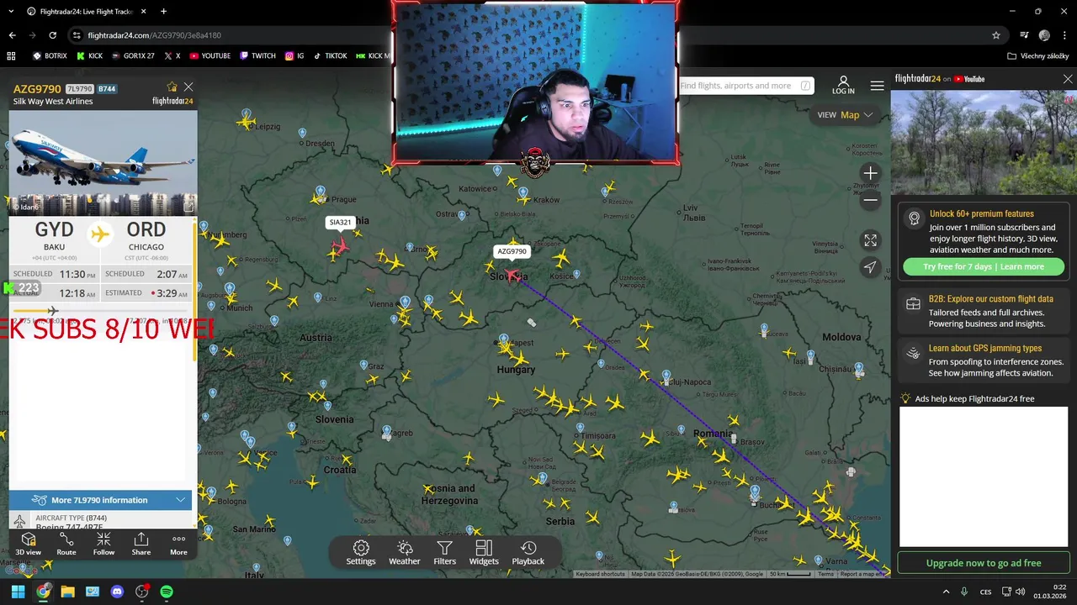Screen dimensions: 1077x605
Task: View site information icon in address bar
Action: (x=77, y=35)
